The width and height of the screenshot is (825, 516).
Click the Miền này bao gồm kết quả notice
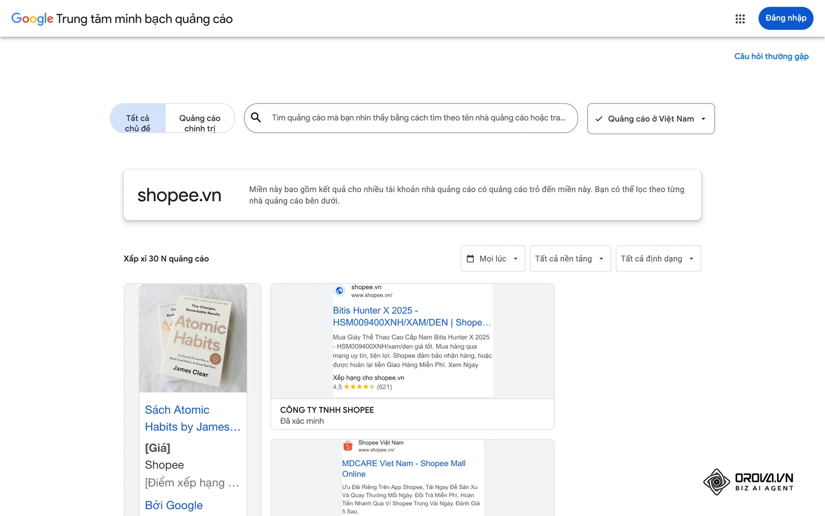coord(467,195)
